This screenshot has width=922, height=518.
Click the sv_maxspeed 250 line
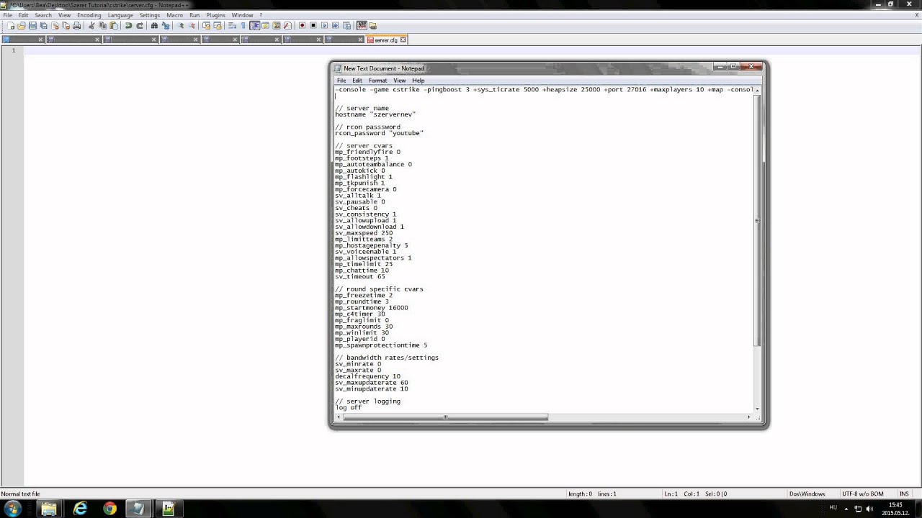coord(364,233)
